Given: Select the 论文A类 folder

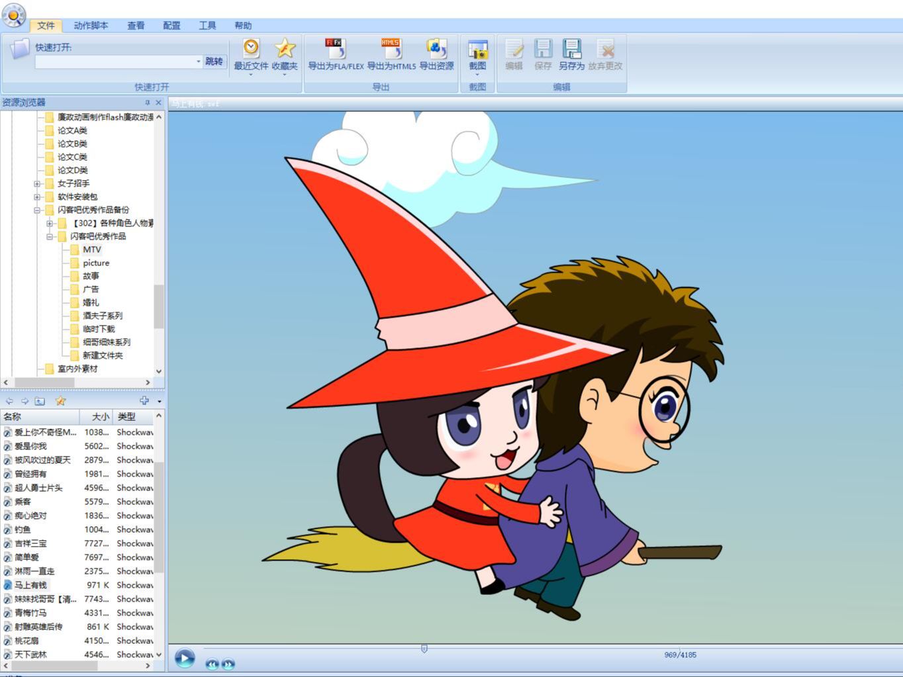Looking at the screenshot, I should [72, 130].
